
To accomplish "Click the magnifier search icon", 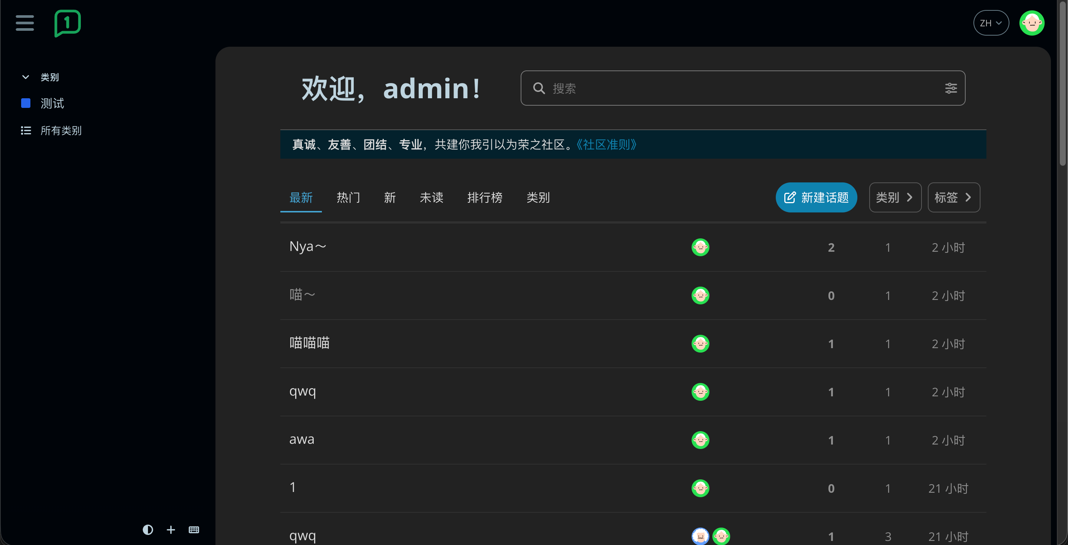I will point(538,88).
